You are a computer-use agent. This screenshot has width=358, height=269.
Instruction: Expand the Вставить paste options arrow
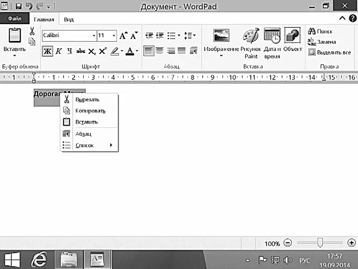(x=15, y=56)
